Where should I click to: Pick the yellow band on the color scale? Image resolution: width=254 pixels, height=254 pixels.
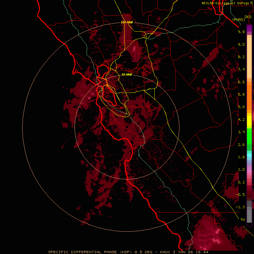coord(249,121)
